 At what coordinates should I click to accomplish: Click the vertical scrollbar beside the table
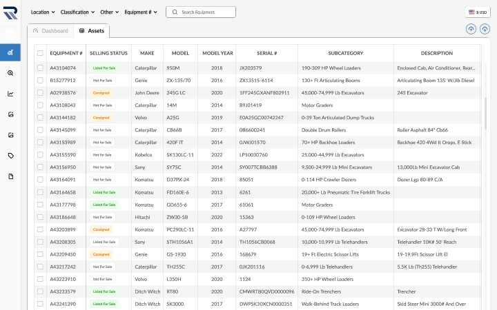(485, 113)
